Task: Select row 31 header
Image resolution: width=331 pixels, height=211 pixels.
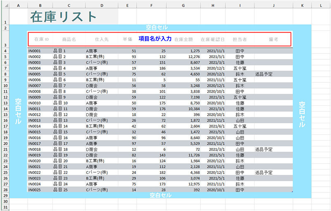Action: [5, 207]
